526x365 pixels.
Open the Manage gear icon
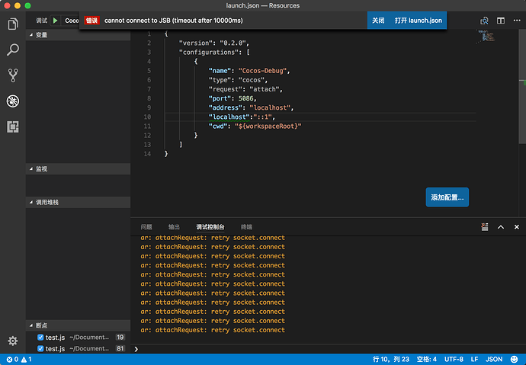12,341
